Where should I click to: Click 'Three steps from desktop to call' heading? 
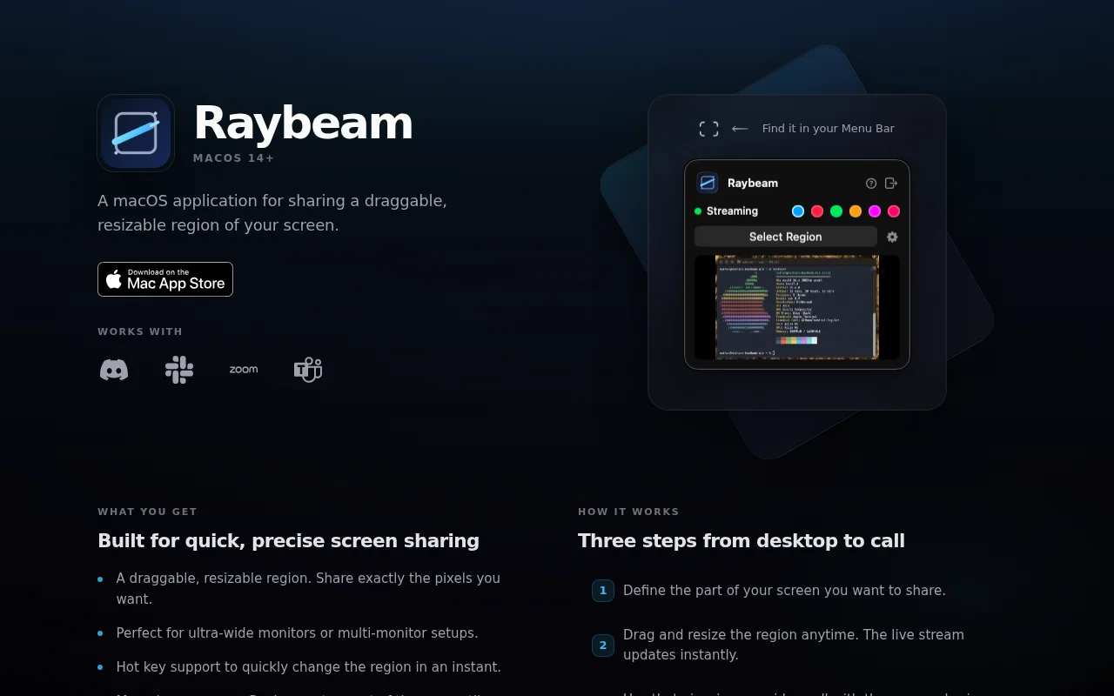coord(742,541)
